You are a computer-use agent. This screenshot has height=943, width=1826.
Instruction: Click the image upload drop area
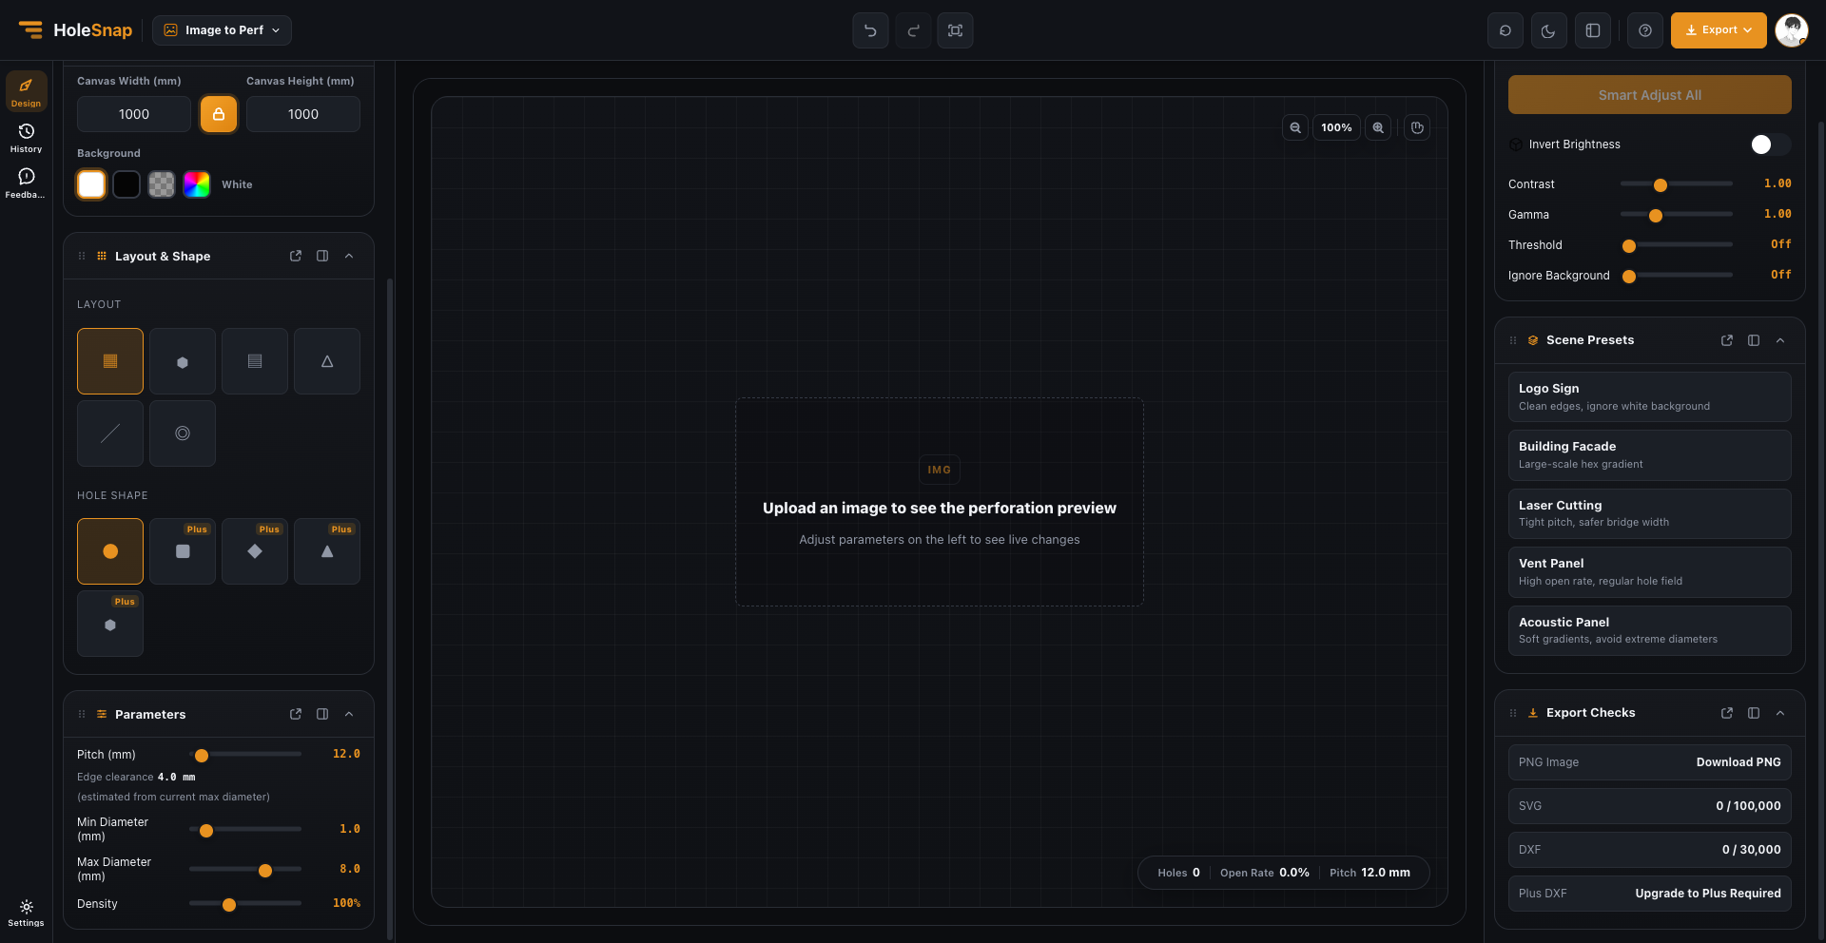tap(940, 502)
